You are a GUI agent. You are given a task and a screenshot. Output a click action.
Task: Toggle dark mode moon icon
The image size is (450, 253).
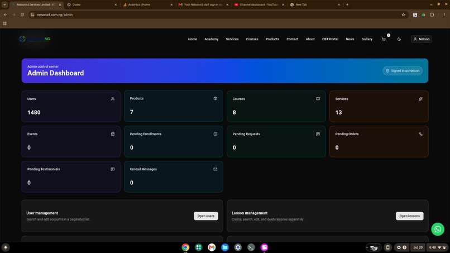tap(399, 39)
